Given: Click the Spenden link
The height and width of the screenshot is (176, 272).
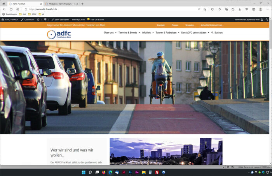Looking at the screenshot, I should 189,25.
